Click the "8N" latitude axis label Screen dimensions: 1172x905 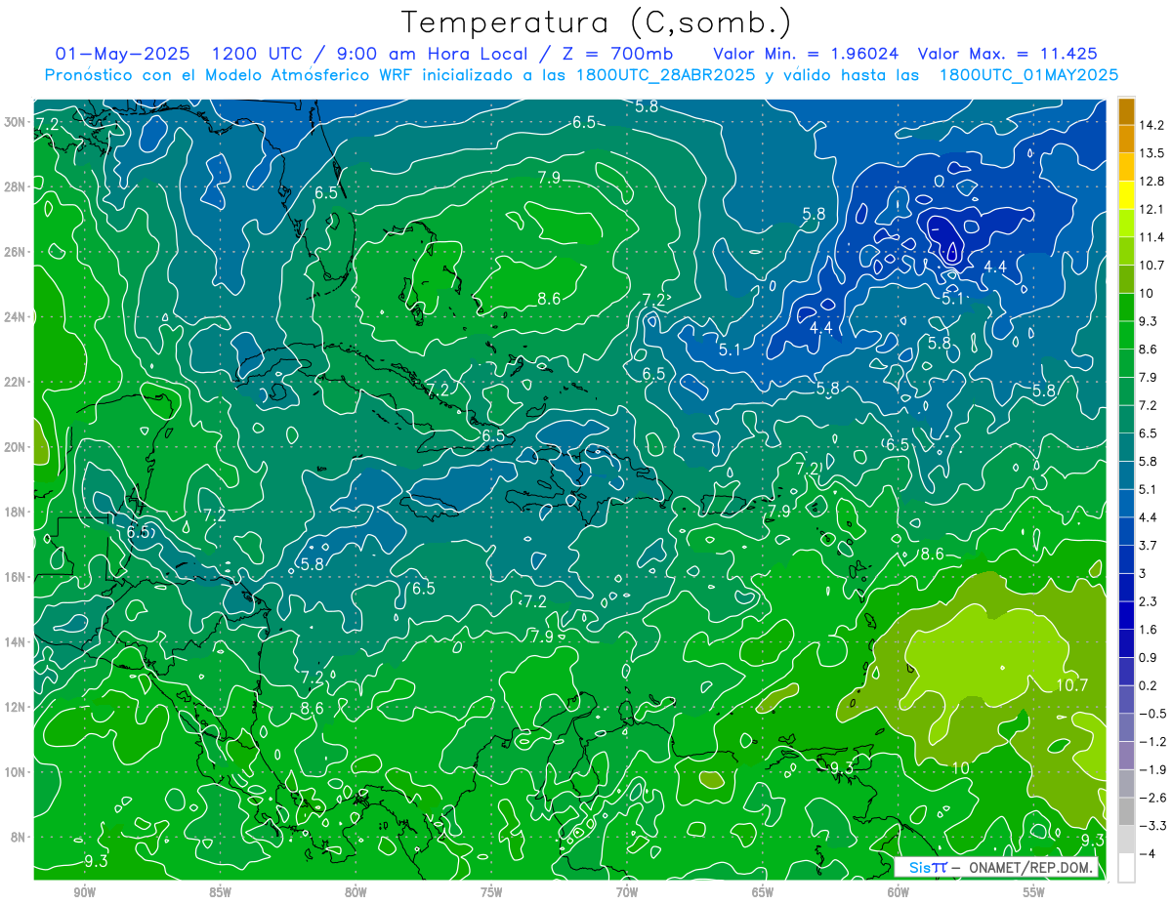coord(17,837)
